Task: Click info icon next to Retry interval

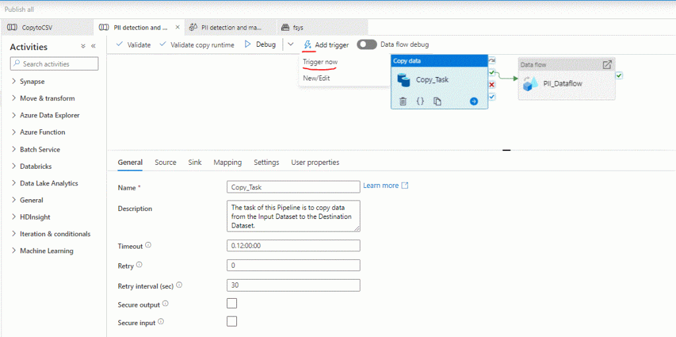Action: [179, 285]
